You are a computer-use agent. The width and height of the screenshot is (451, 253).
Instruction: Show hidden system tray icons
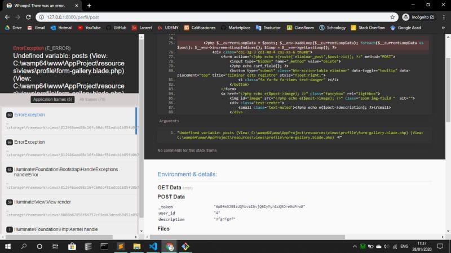pyautogui.click(x=355, y=246)
